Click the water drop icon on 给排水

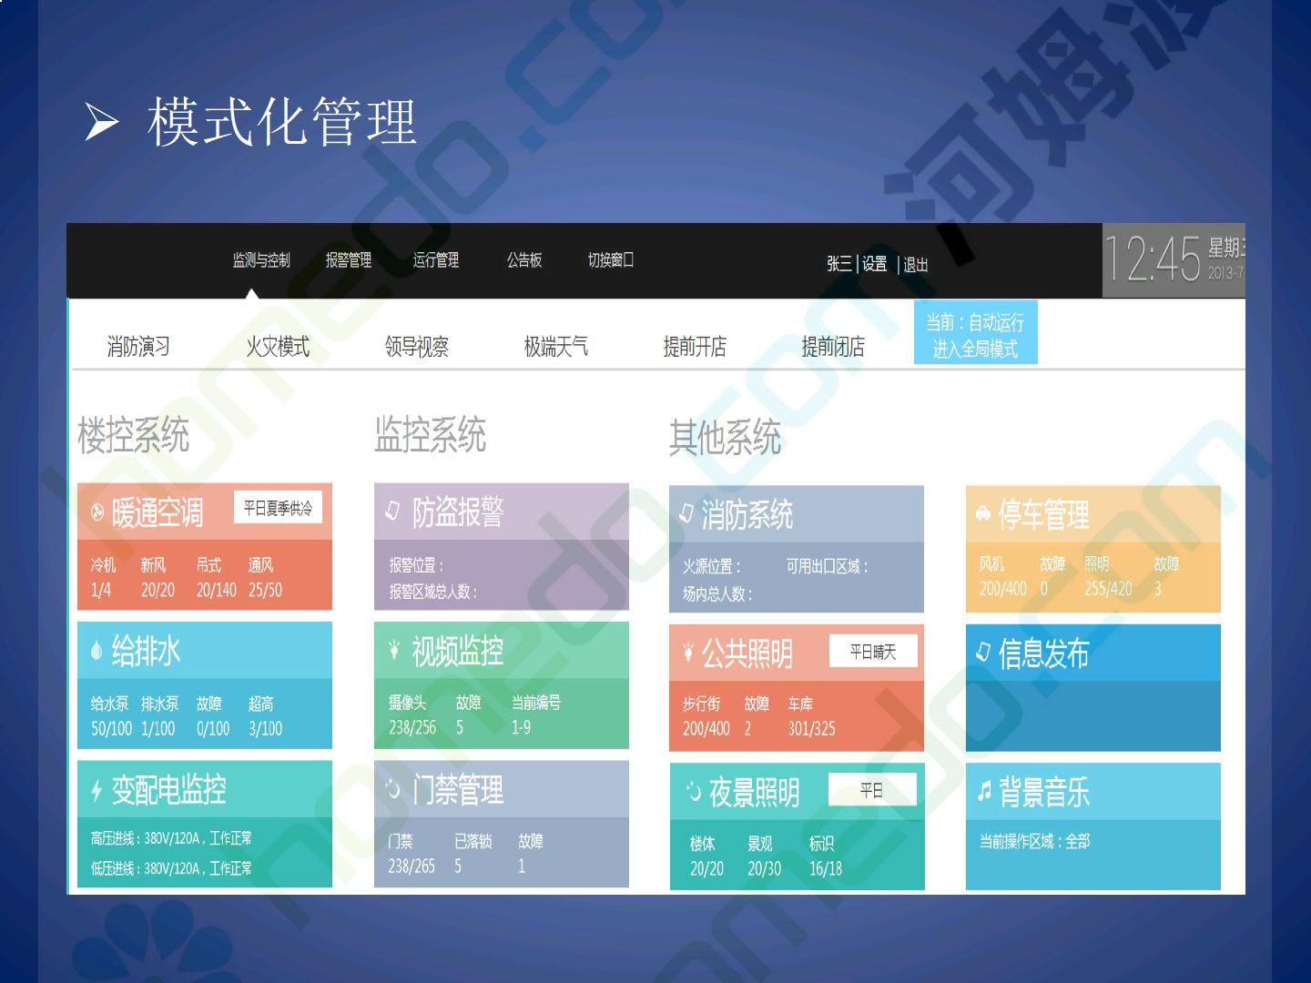[x=97, y=651]
